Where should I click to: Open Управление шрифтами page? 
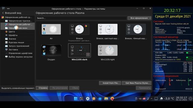click(x=17, y=53)
